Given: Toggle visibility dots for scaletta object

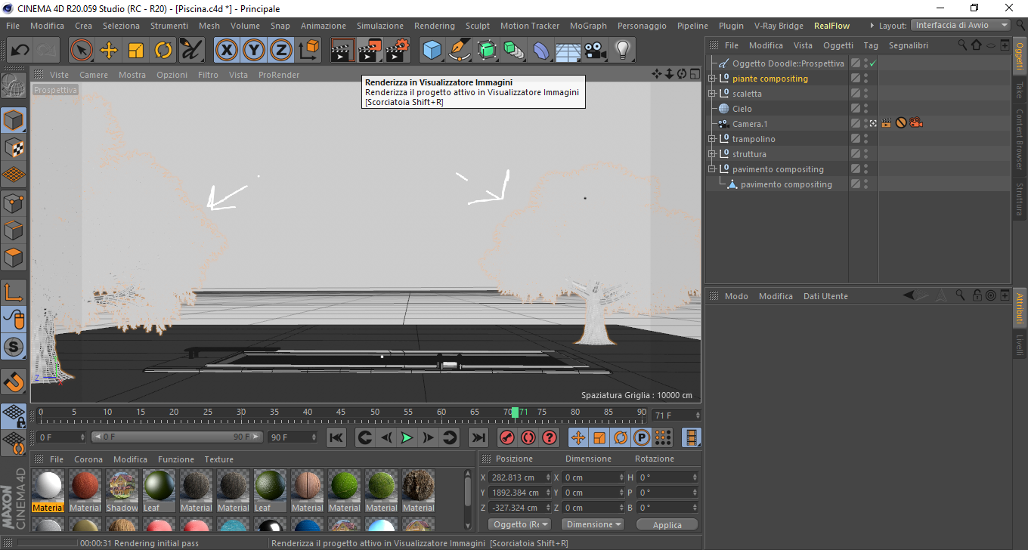Looking at the screenshot, I should 866,94.
